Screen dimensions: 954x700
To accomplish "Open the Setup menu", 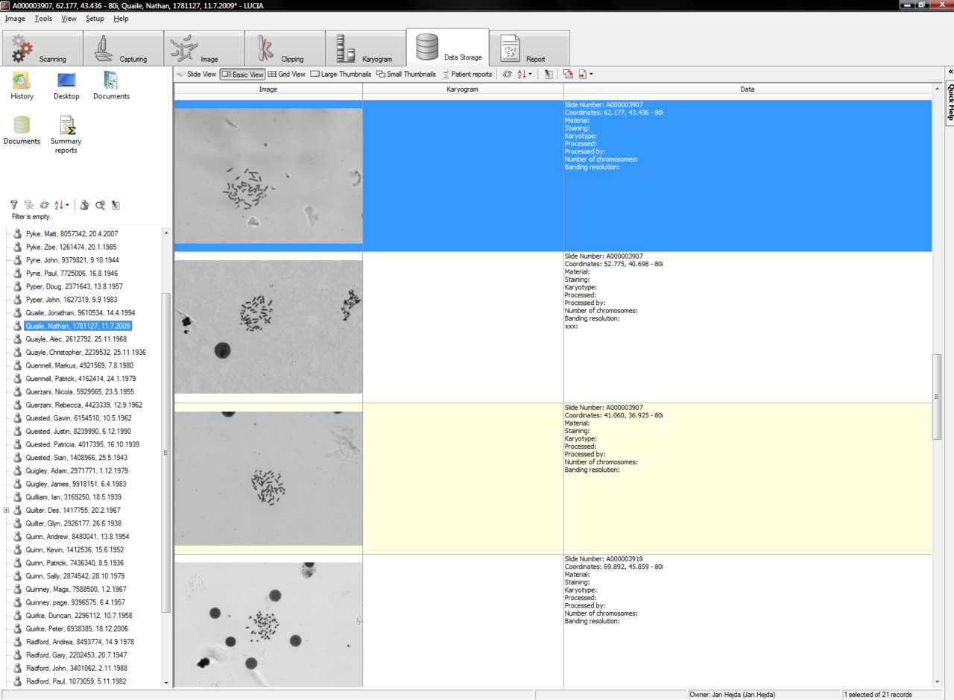I will point(95,19).
